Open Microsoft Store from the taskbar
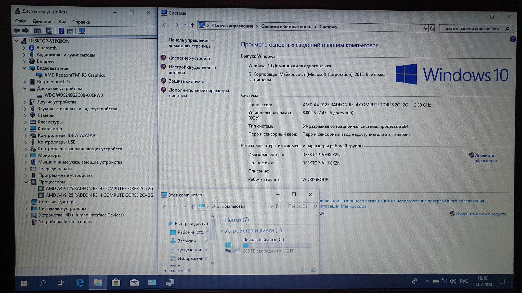Image resolution: width=522 pixels, height=293 pixels. pyautogui.click(x=116, y=282)
